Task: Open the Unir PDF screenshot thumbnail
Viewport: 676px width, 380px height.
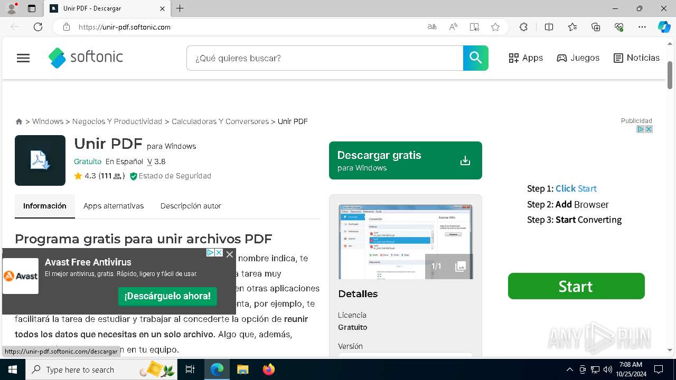Action: pos(406,242)
